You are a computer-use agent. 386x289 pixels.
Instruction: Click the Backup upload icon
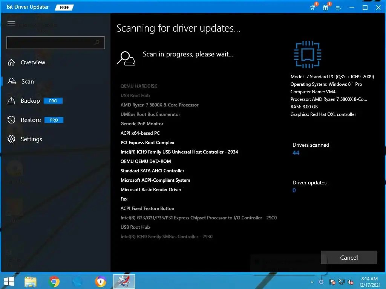(x=11, y=100)
